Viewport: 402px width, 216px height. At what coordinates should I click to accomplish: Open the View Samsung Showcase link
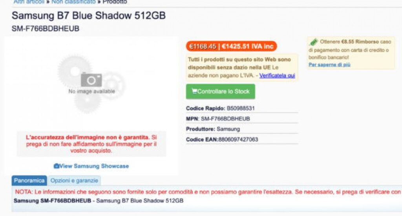94,166
